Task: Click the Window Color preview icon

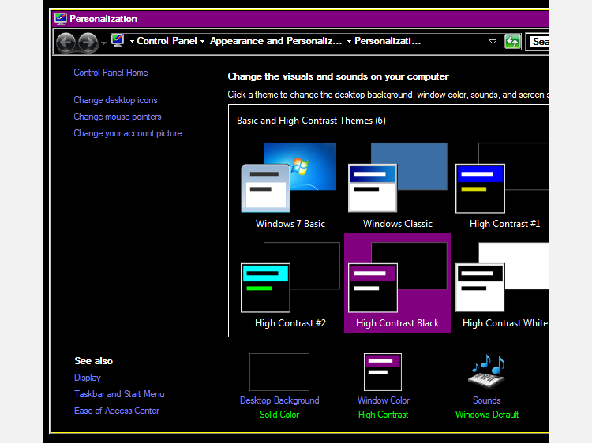Action: [383, 372]
